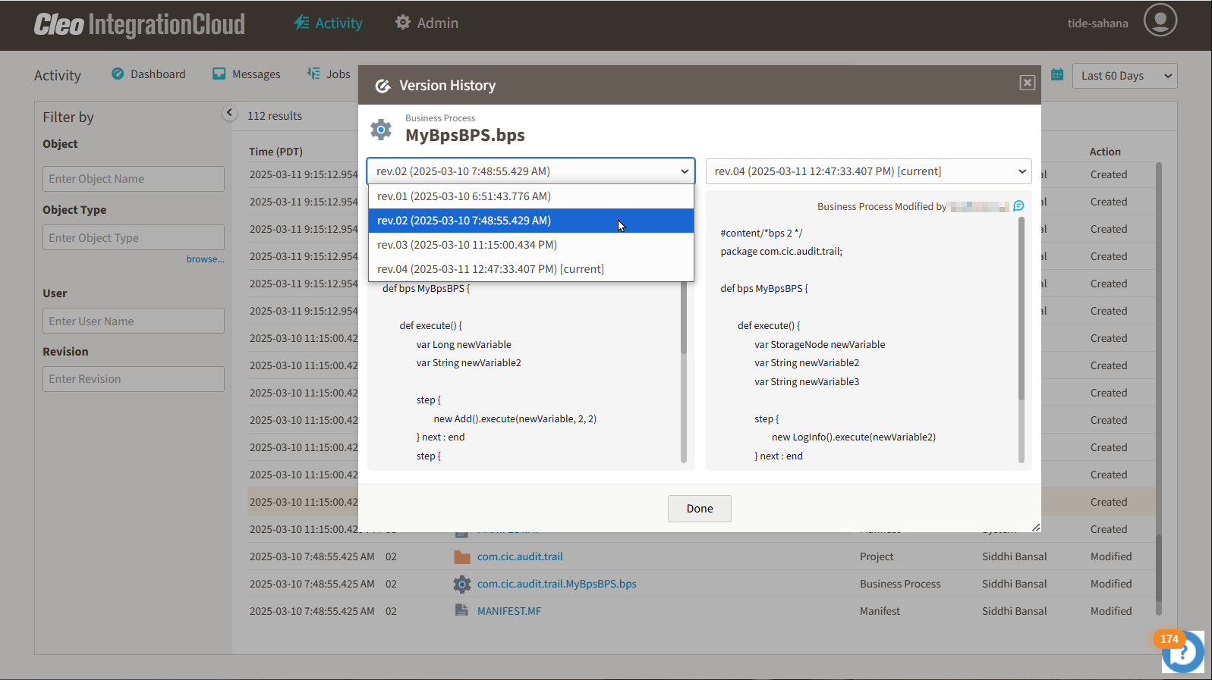Focus the Enter Revision field
Screen dimensions: 1212x680
point(134,379)
